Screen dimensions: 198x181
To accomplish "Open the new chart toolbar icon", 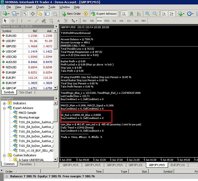I will pyautogui.click(x=6, y=14).
